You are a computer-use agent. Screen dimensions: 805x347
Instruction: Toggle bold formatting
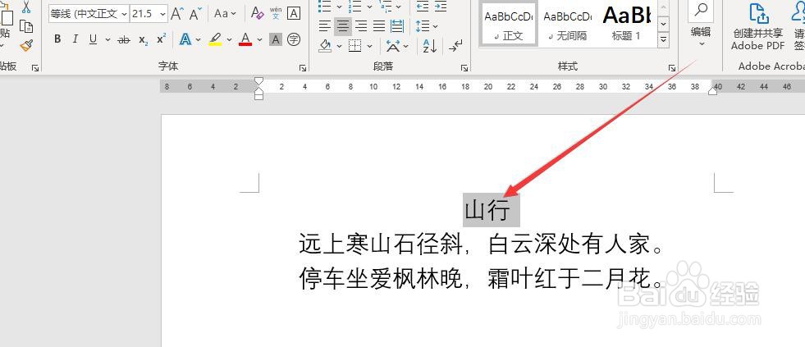coord(57,39)
